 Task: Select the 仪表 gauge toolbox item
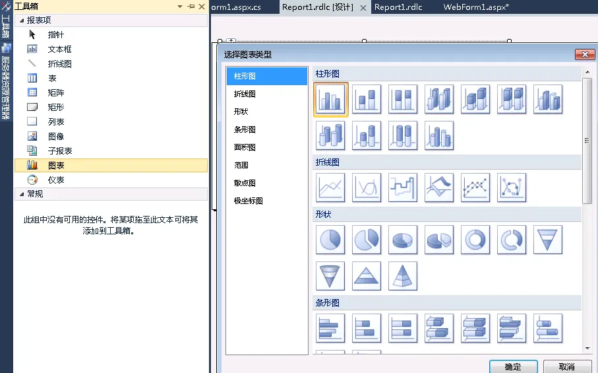(111, 180)
